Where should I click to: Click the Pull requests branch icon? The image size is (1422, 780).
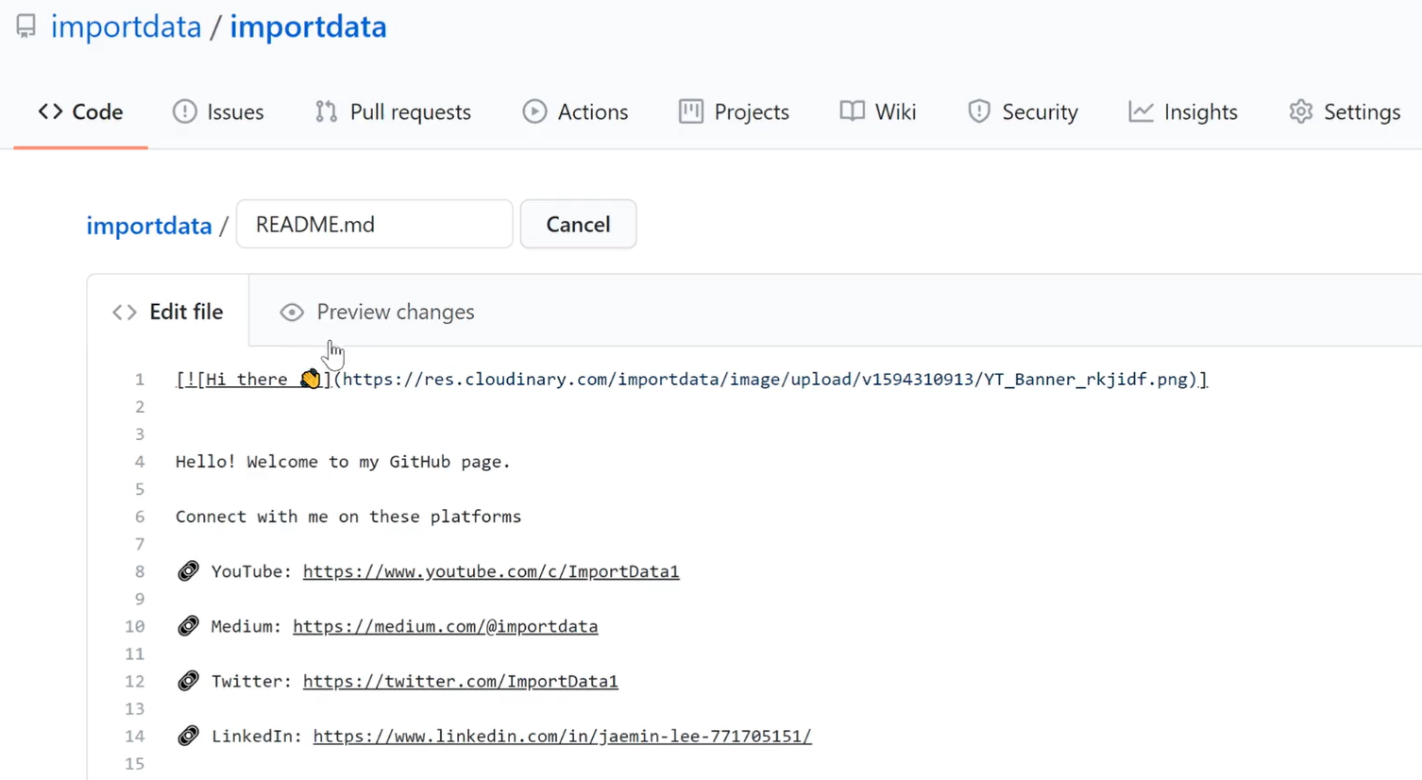(327, 111)
